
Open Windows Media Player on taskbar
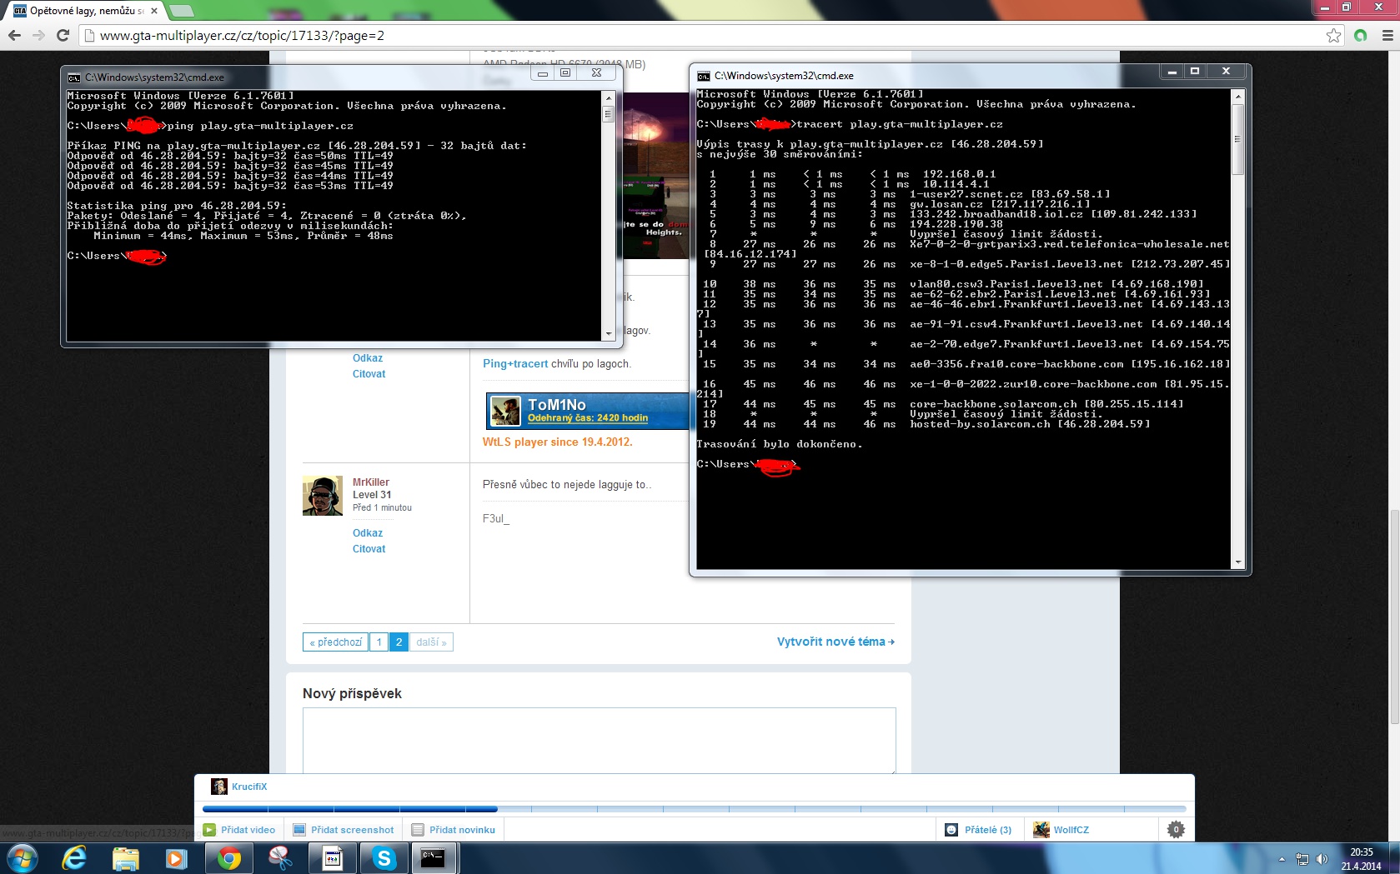(x=176, y=858)
